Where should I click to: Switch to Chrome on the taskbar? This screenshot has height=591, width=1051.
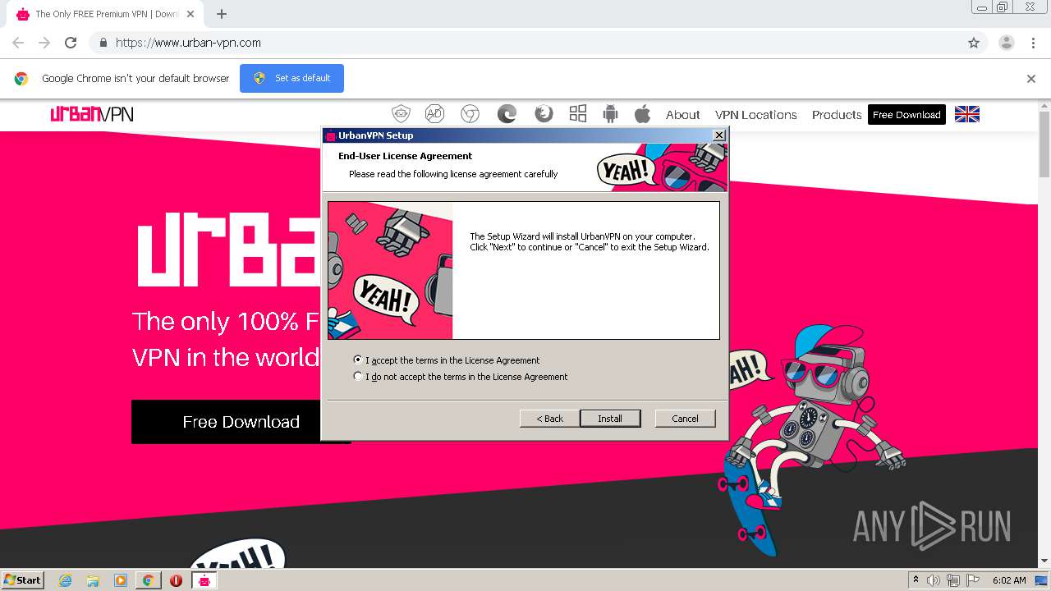pyautogui.click(x=149, y=580)
